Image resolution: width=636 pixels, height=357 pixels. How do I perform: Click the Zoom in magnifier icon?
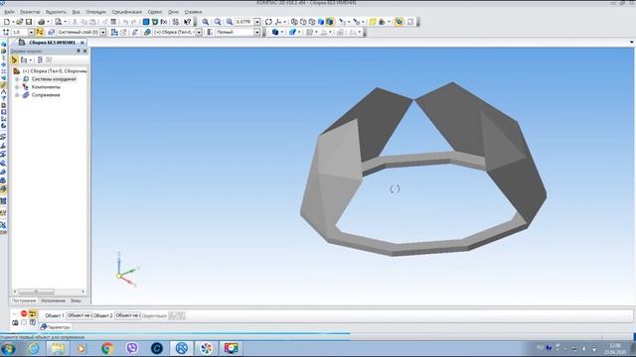pyautogui.click(x=206, y=22)
